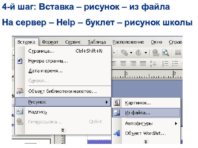
Task: Expand full Вставка menu with chevrons
Action: click(63, 130)
